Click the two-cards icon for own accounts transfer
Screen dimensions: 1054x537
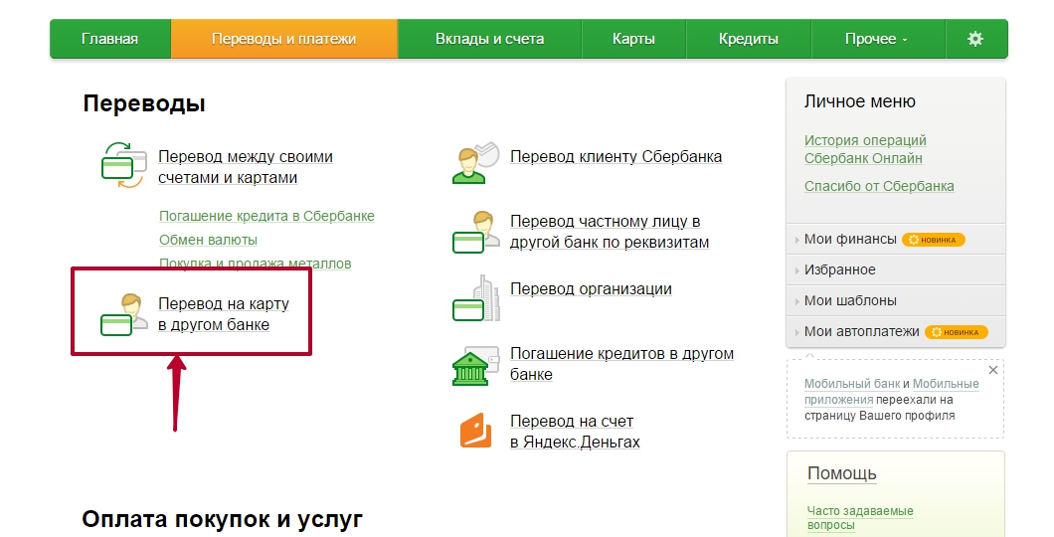click(x=123, y=163)
